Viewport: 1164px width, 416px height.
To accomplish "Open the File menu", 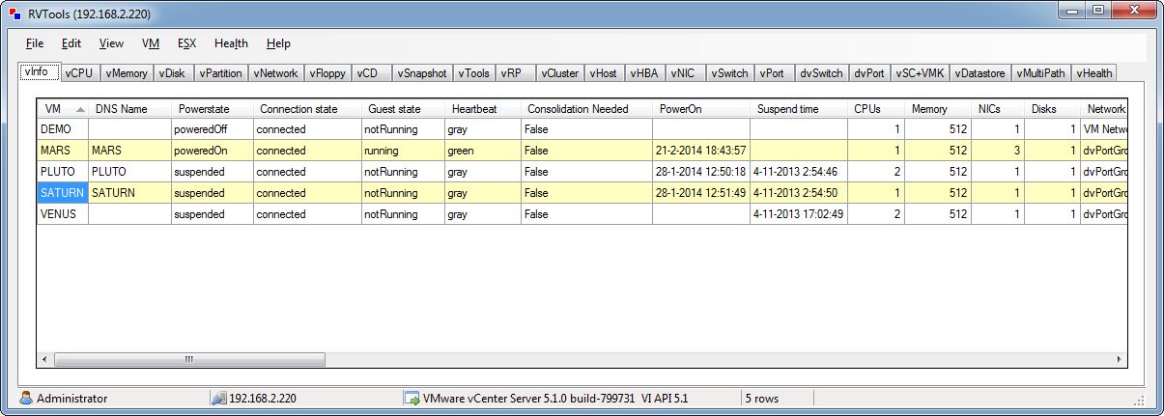I will click(35, 43).
